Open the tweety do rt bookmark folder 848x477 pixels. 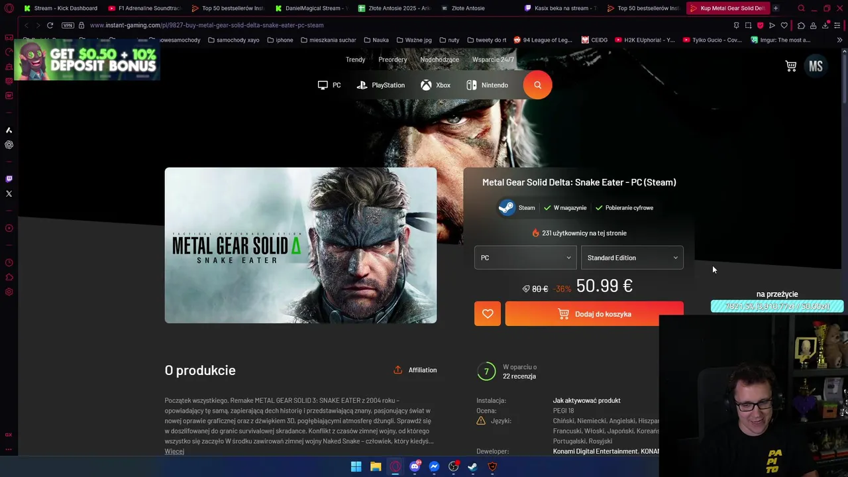(486, 40)
